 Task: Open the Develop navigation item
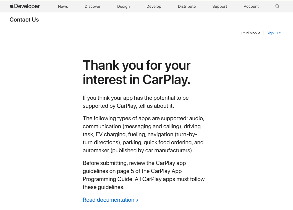click(154, 6)
